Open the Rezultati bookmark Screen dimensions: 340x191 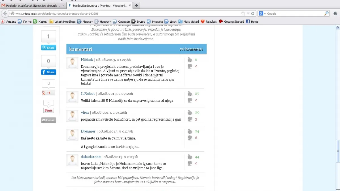[x=209, y=22]
